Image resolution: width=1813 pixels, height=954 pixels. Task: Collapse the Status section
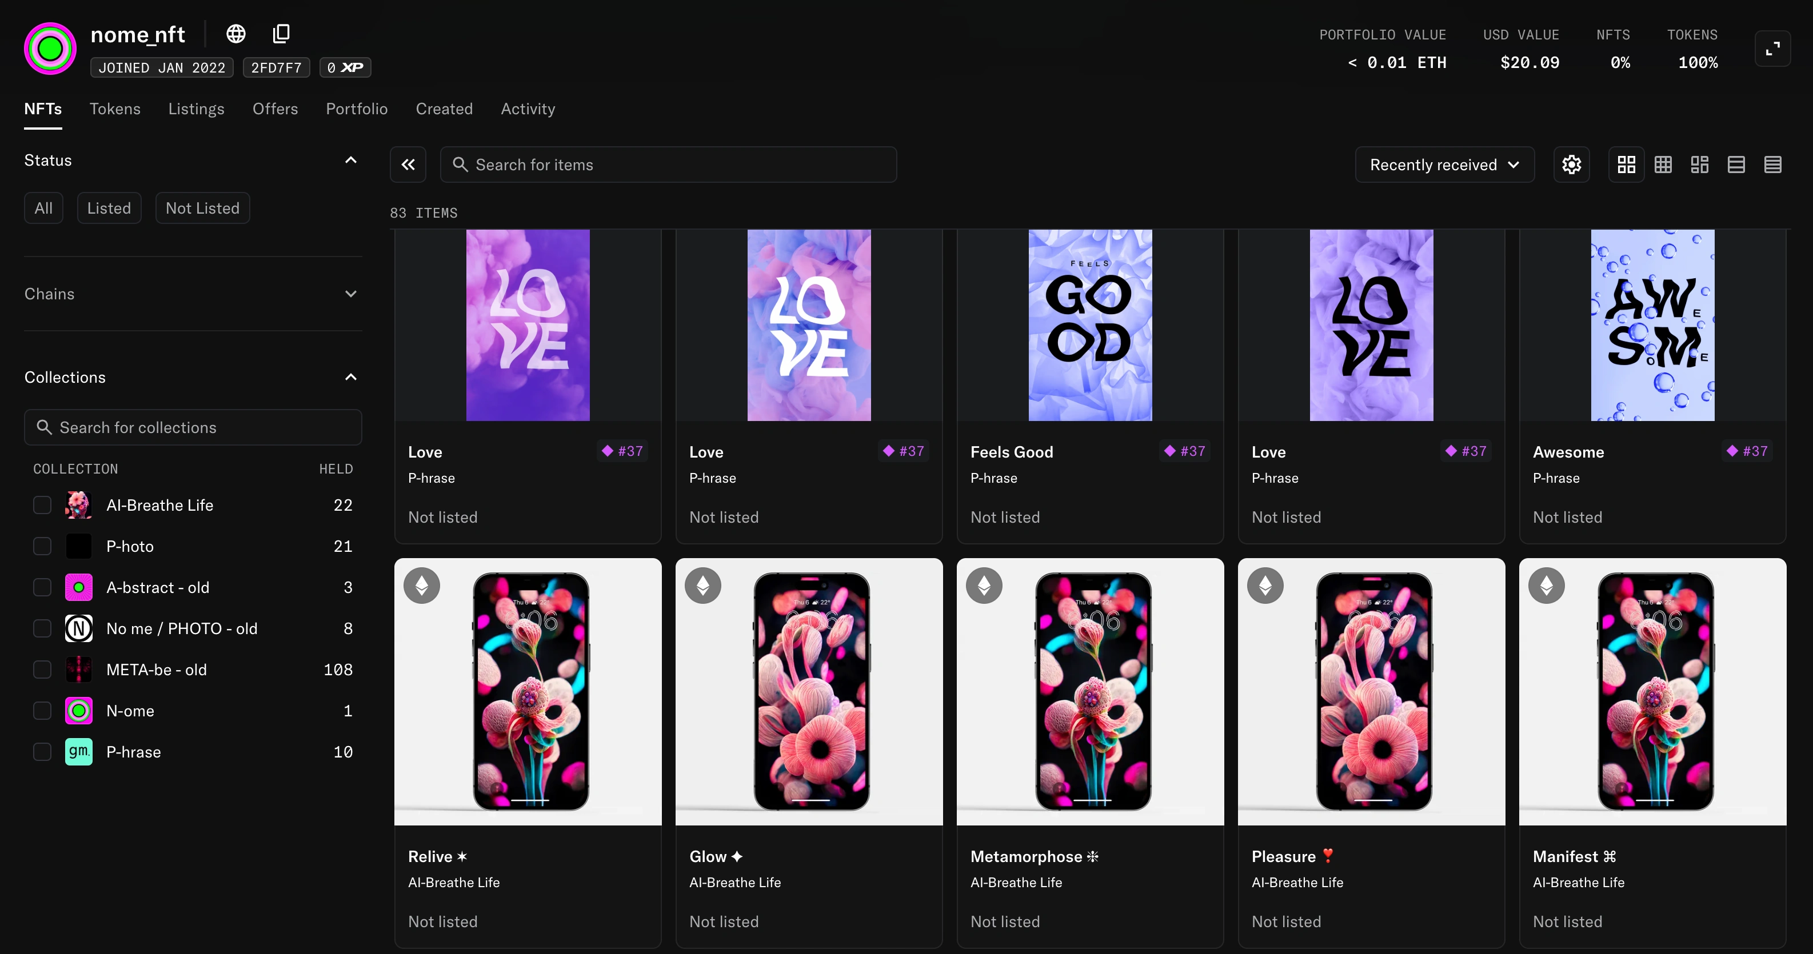350,161
